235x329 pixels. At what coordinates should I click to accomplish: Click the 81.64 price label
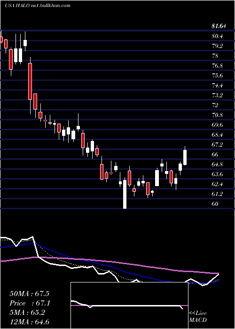coord(219,26)
